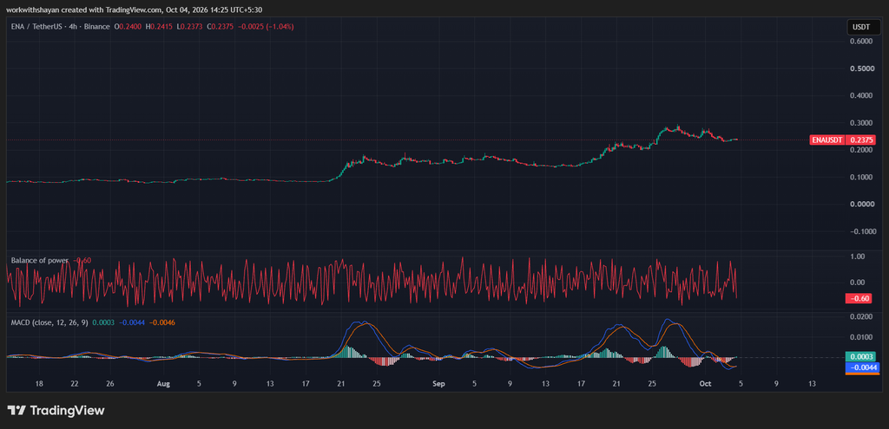Click the low value L0.2373
The image size is (889, 429).
pyautogui.click(x=189, y=26)
